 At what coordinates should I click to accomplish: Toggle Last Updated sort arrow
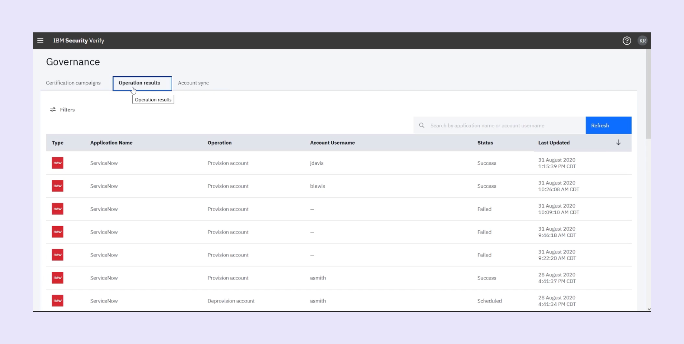[x=618, y=142]
